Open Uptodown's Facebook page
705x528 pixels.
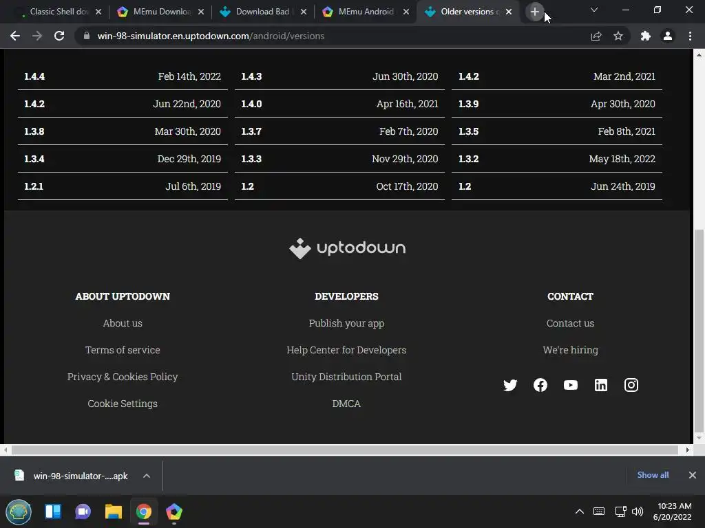[540, 385]
